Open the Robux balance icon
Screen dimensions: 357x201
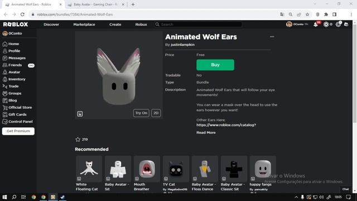pyautogui.click(x=326, y=25)
